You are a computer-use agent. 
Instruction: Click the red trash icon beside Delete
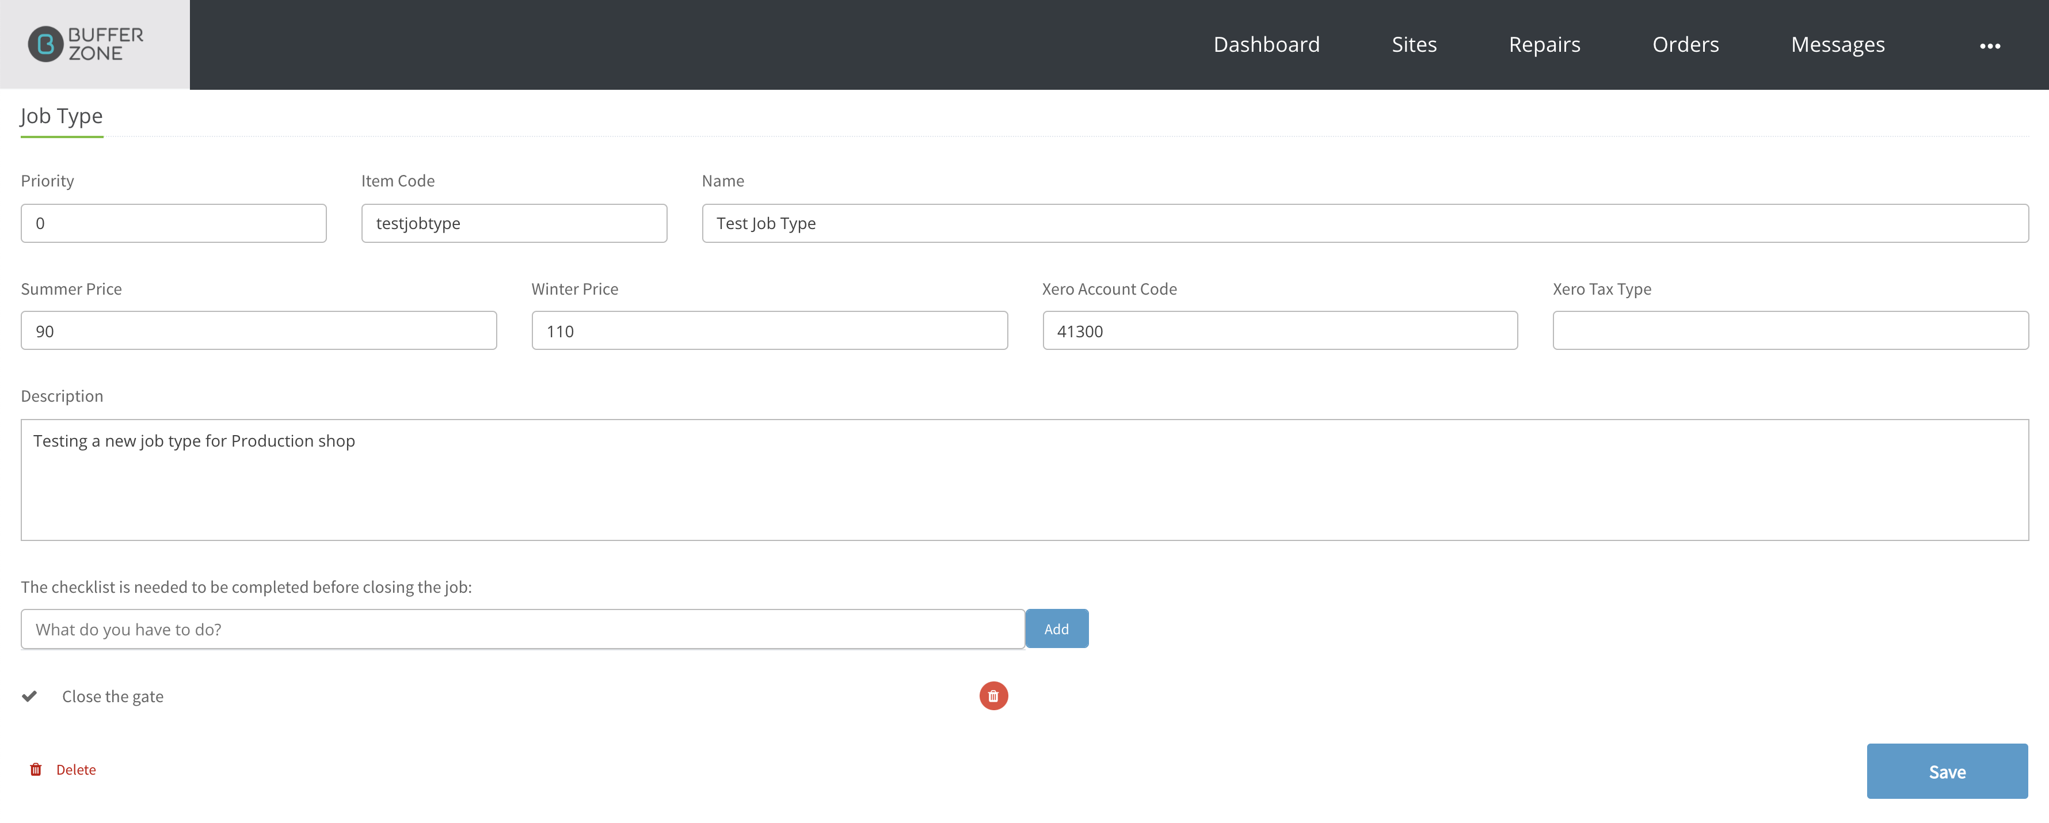tap(36, 769)
